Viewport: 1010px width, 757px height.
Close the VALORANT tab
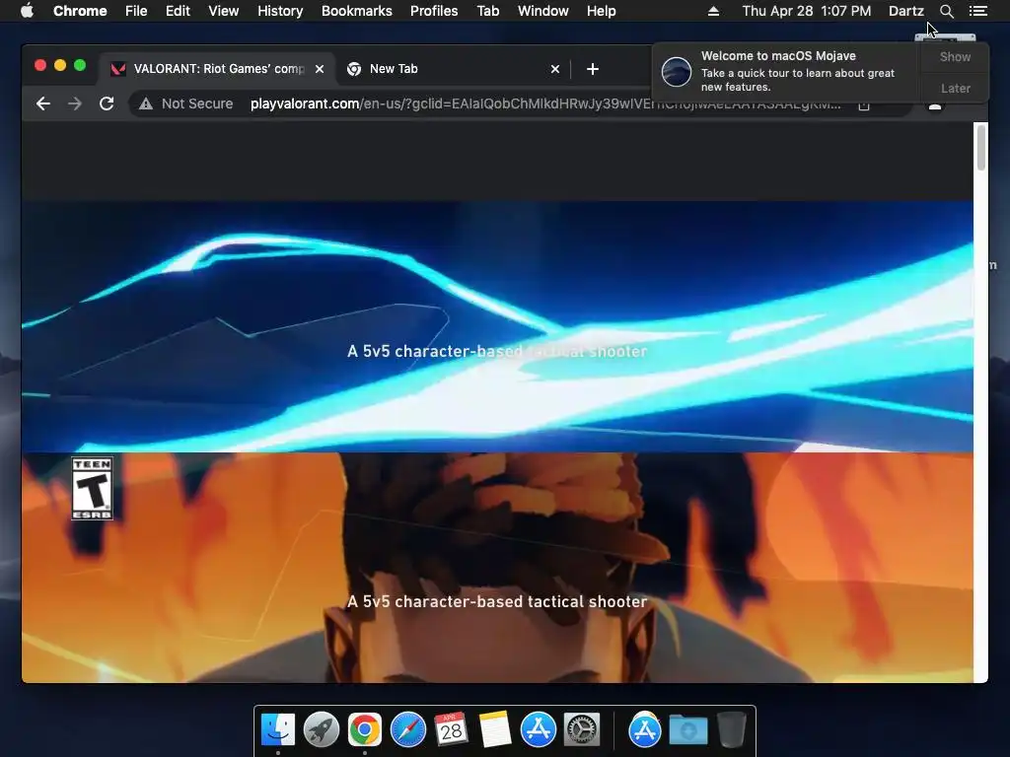[320, 69]
